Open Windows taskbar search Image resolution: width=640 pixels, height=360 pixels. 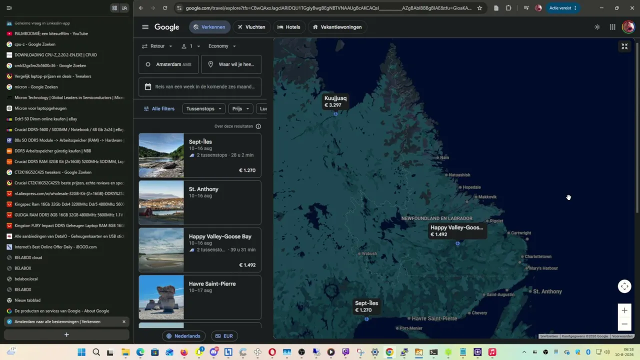[x=96, y=352]
